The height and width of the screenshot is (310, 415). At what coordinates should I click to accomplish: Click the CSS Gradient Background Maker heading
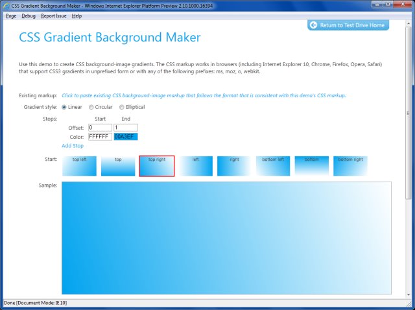(x=110, y=38)
